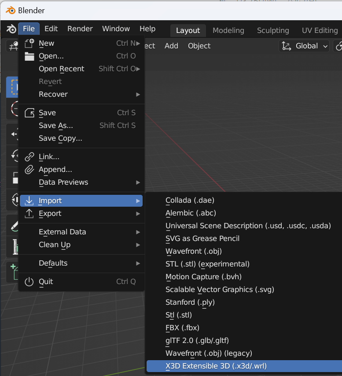Open the Window menu
The height and width of the screenshot is (376, 342).
[x=116, y=29]
